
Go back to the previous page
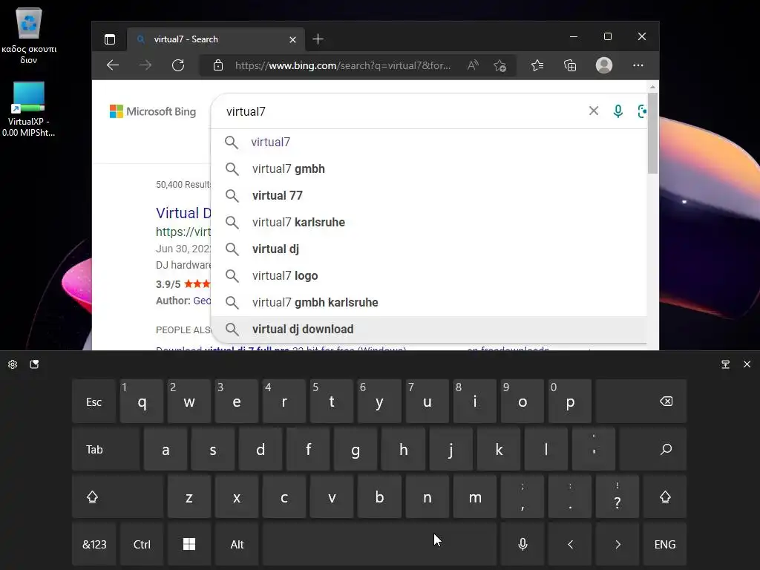[x=113, y=65]
